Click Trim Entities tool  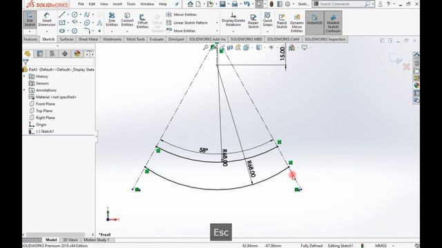click(x=112, y=19)
